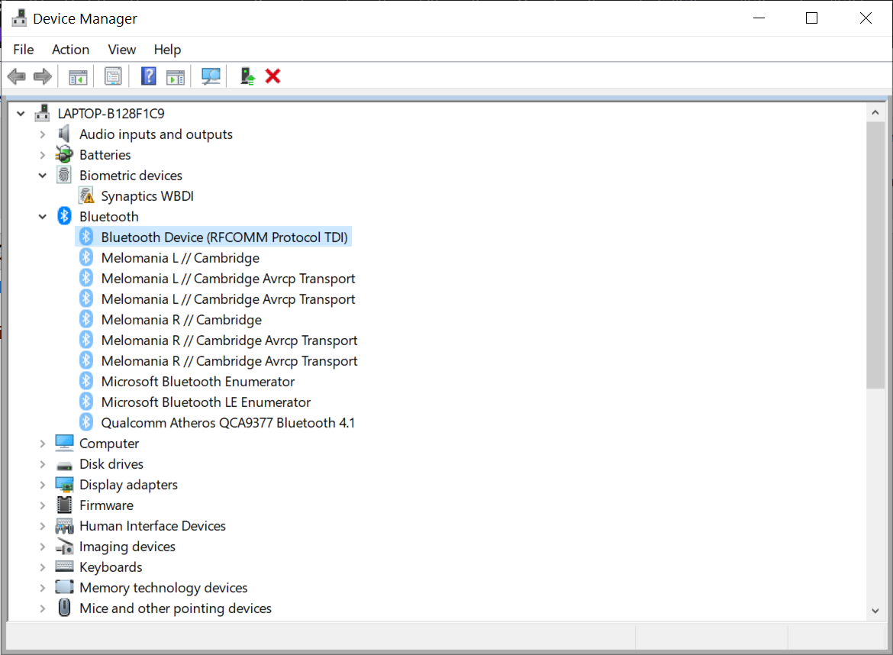Click Update device driver toolbar icon
This screenshot has width=893, height=655.
[247, 76]
